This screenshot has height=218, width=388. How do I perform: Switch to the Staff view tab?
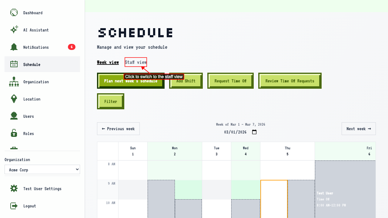click(x=136, y=62)
